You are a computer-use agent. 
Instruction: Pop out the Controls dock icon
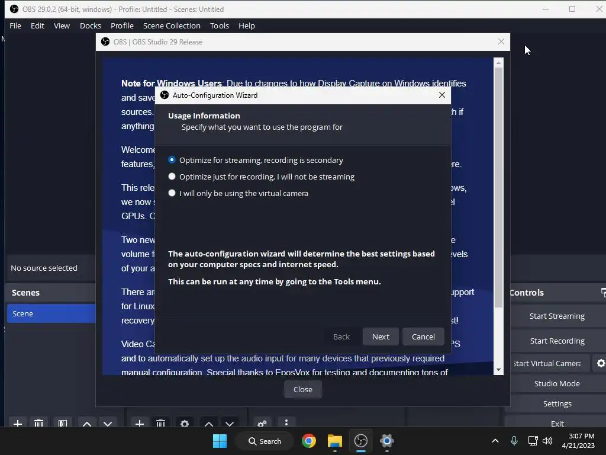tap(603, 293)
